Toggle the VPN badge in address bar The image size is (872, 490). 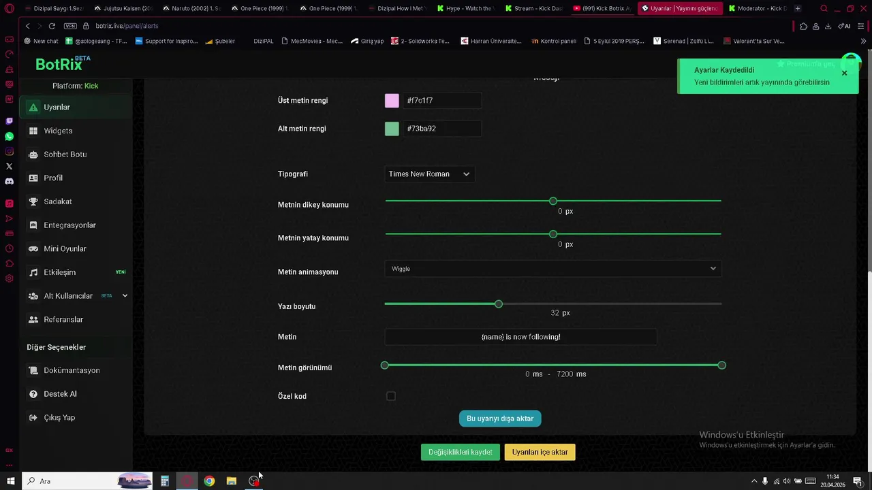70,26
